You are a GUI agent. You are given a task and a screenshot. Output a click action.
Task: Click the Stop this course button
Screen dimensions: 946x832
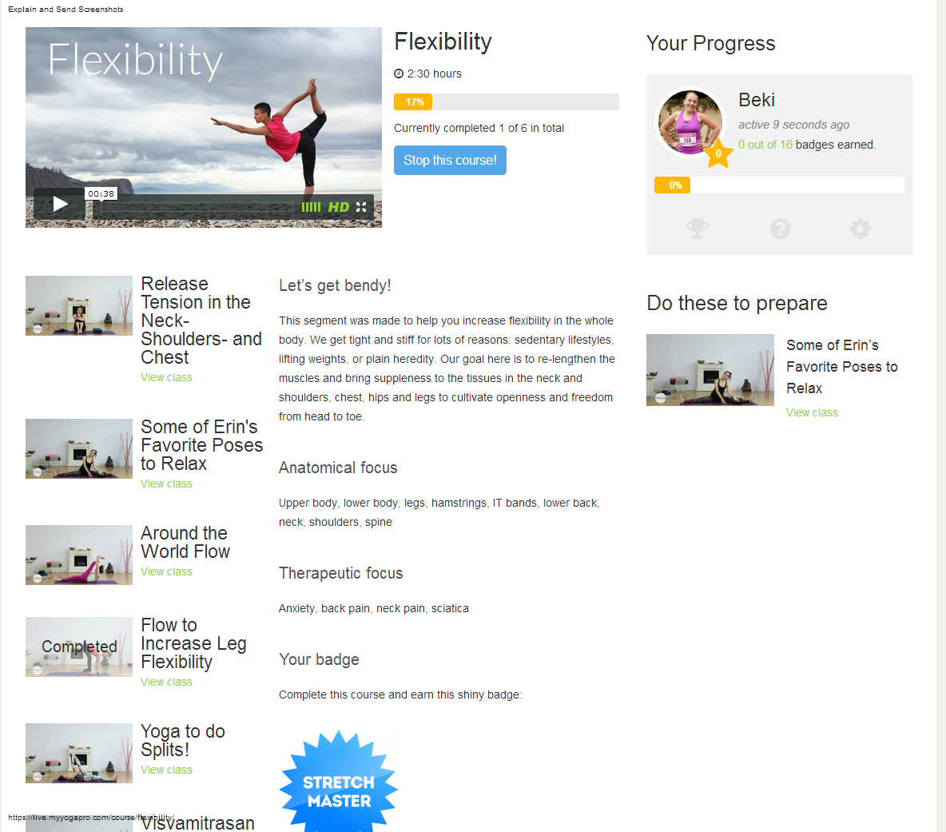coord(450,161)
